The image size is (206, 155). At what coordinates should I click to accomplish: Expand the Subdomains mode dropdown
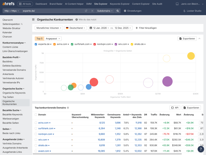pos(105,11)
